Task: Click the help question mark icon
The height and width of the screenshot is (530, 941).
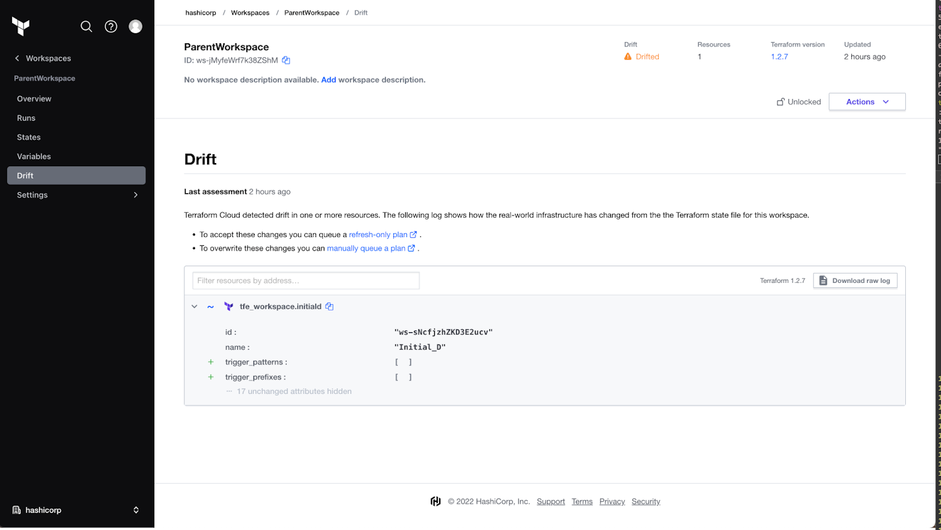Action: coord(111,26)
